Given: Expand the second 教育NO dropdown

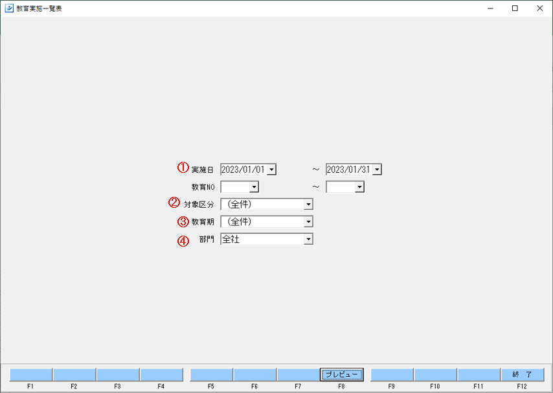Looking at the screenshot, I should tap(359, 187).
